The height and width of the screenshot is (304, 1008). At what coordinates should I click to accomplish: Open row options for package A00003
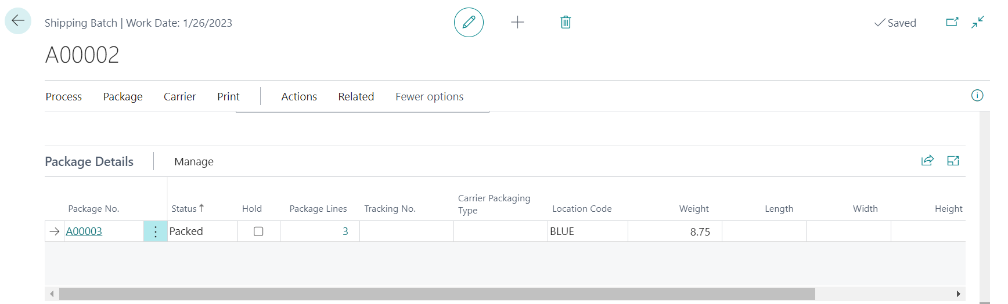[155, 231]
